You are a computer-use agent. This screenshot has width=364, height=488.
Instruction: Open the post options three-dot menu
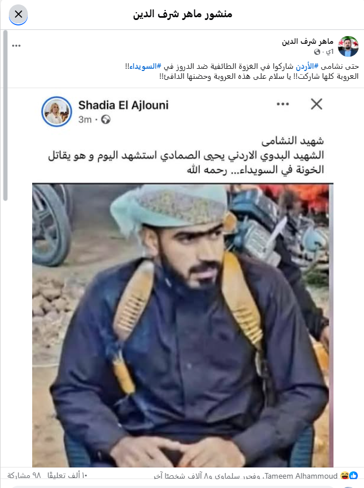click(x=16, y=45)
